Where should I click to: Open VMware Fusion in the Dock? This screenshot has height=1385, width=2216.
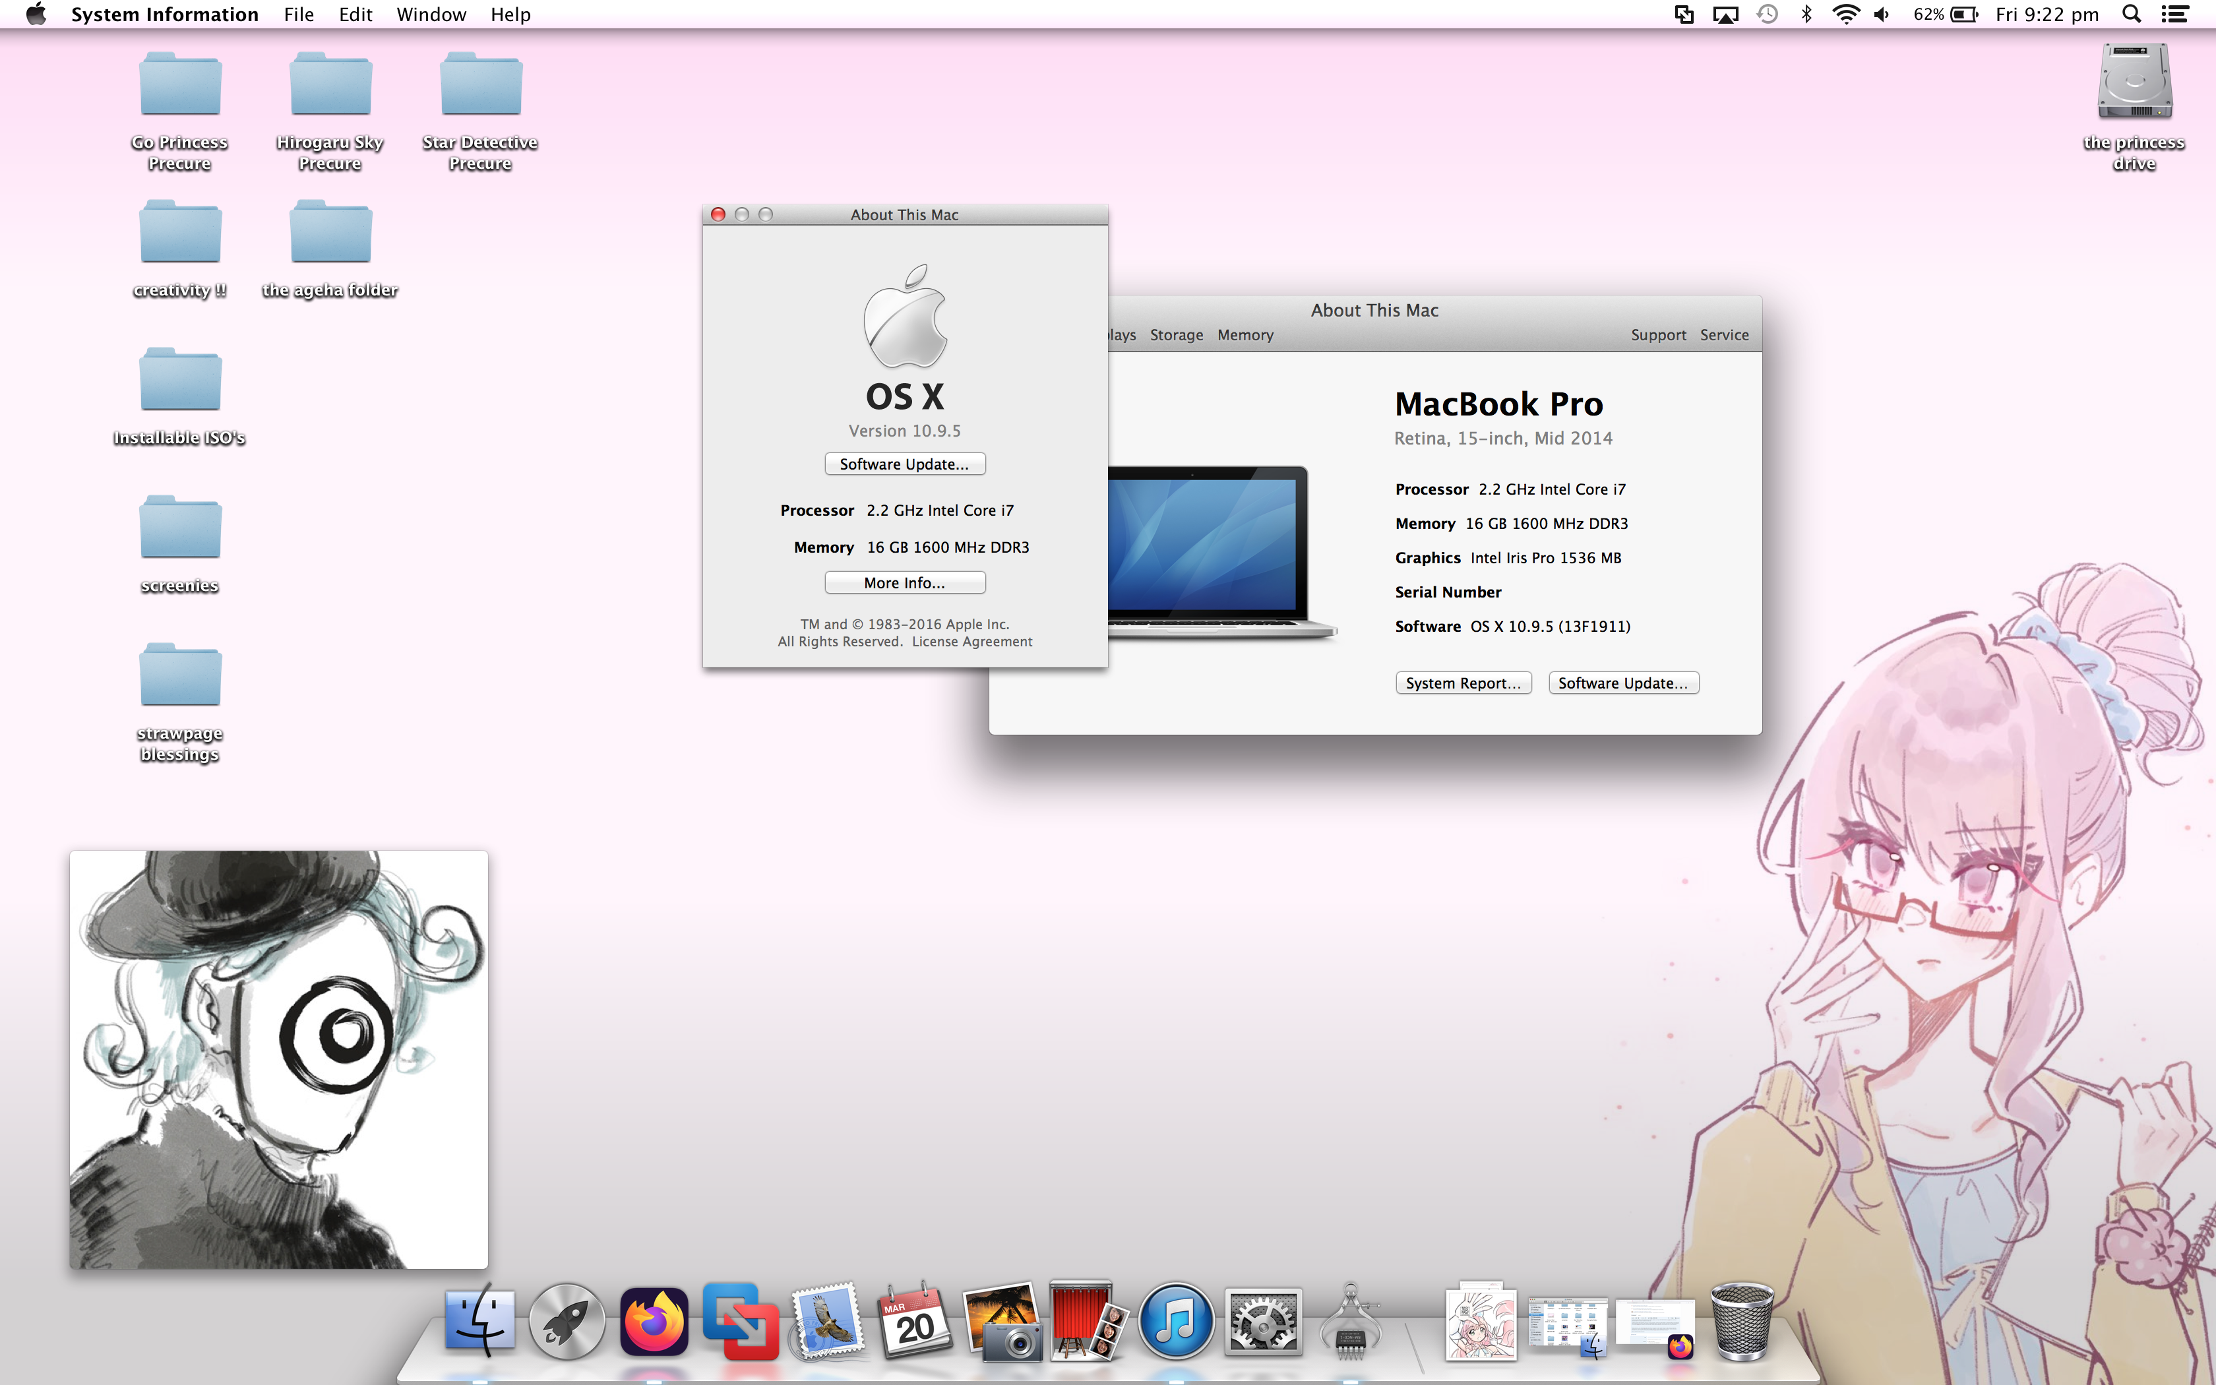741,1321
